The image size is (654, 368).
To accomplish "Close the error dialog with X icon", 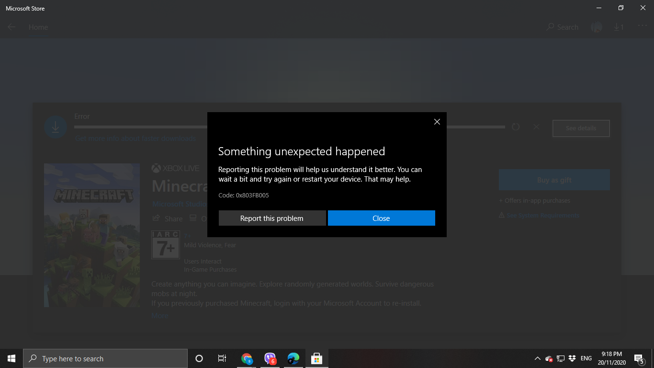I will coord(437,122).
